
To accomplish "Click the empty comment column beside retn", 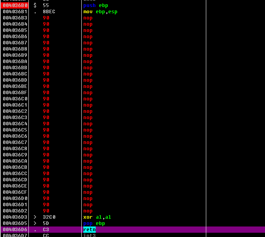I will point(235,230).
